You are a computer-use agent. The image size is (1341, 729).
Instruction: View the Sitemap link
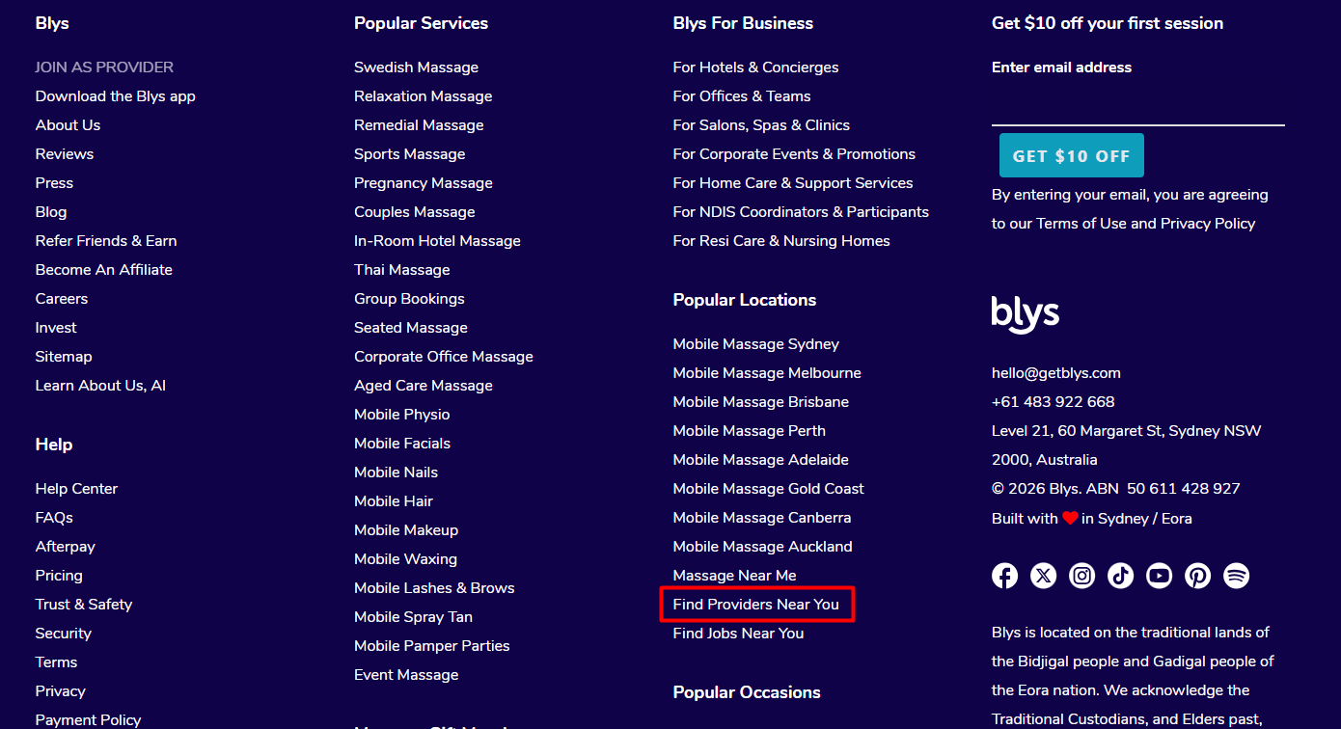click(x=64, y=357)
